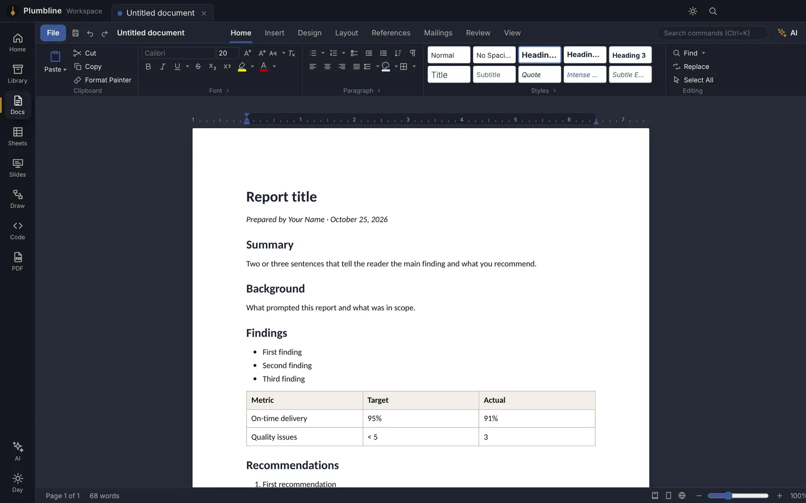806x503 pixels.
Task: Click the Show paragraph marks icon
Action: (x=413, y=53)
